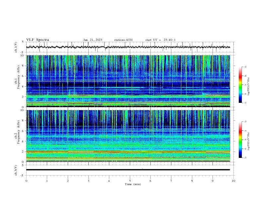Click the "-7" label on ch.2 colorbar

[x=245, y=158]
